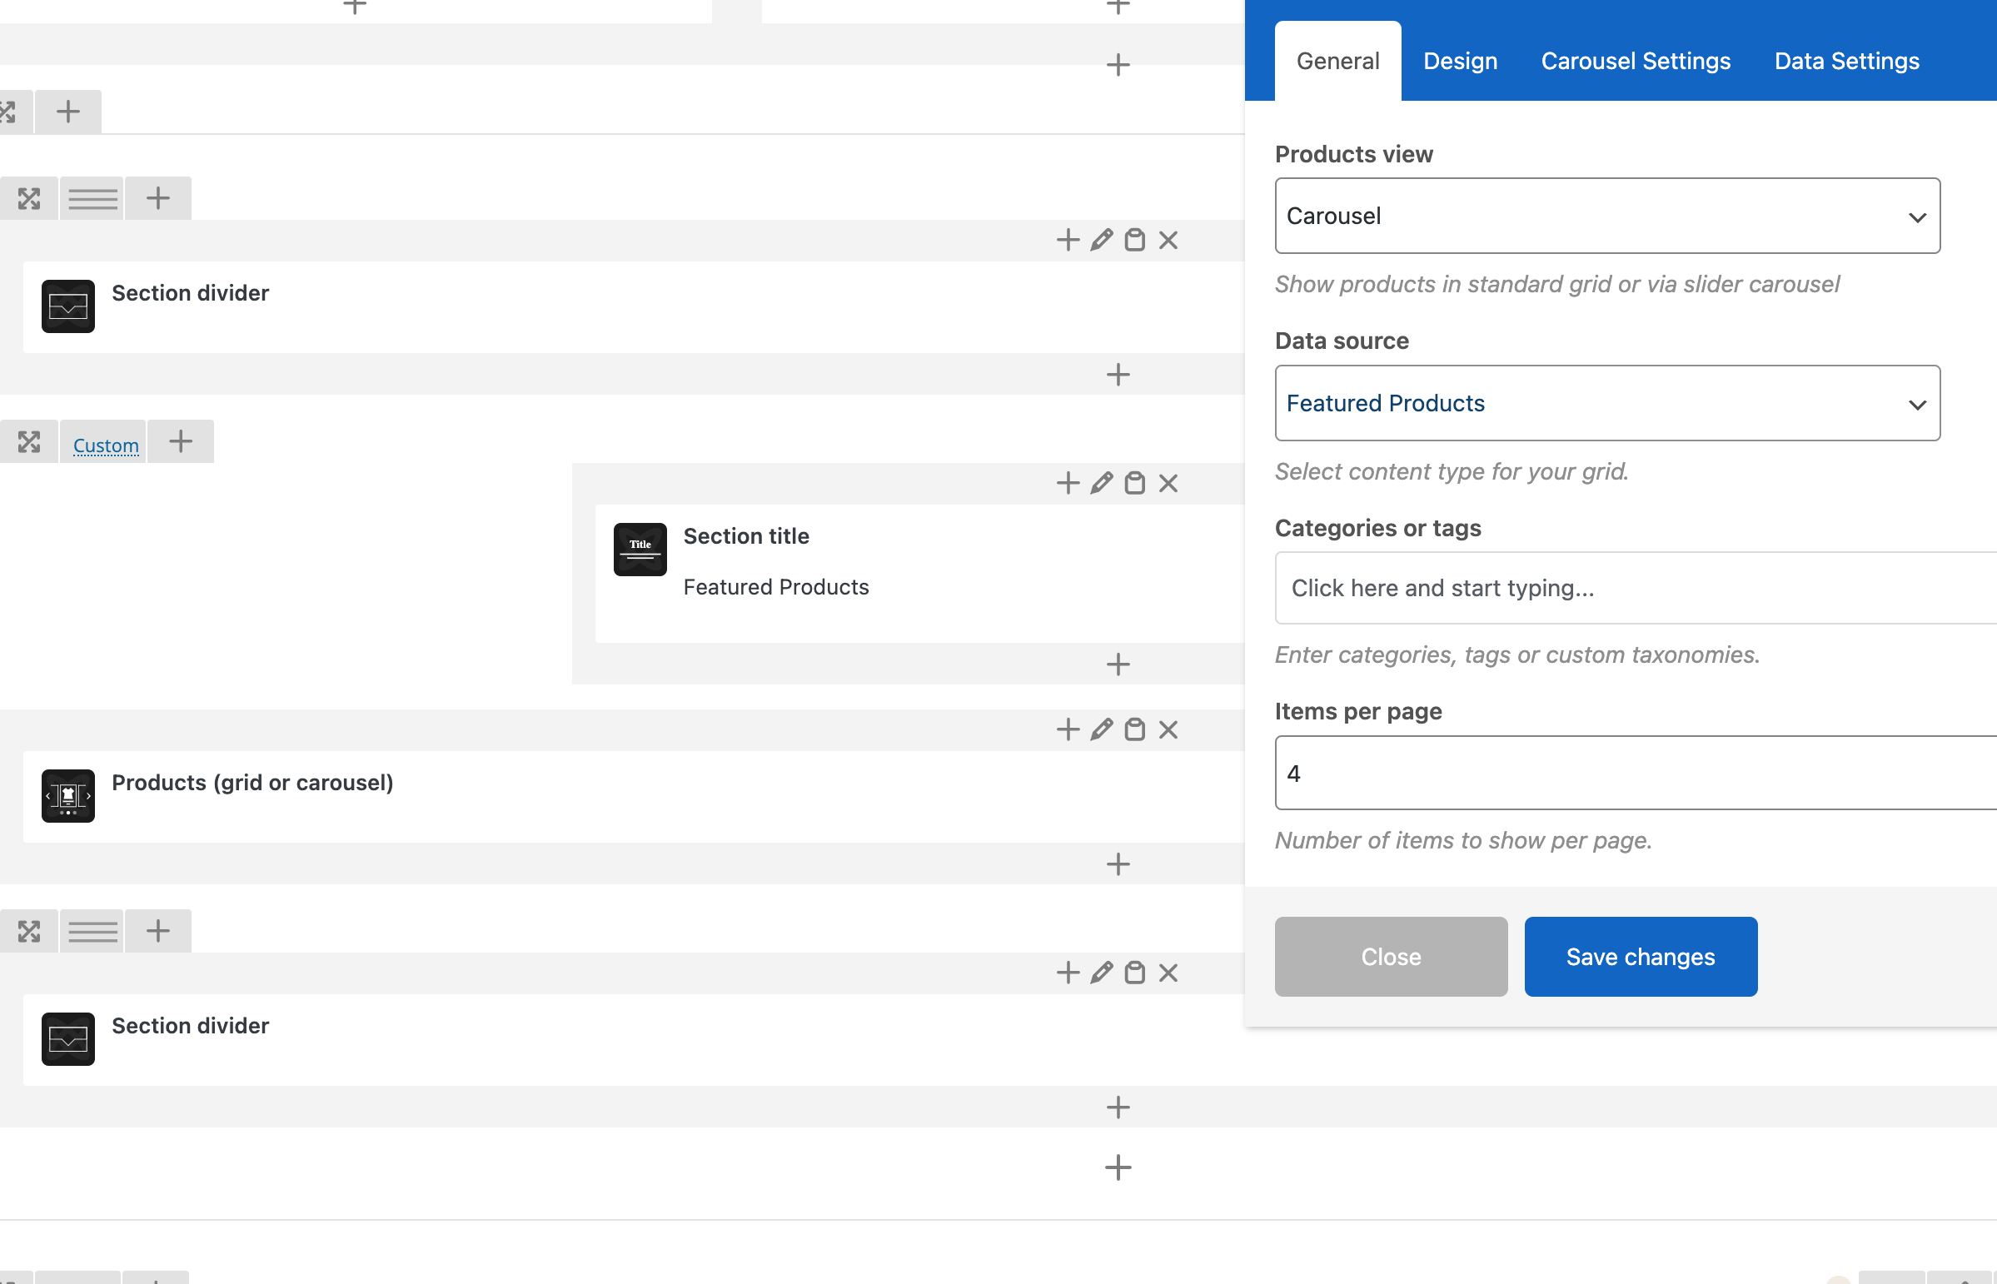Open column layout icon above first Section divider
1997x1284 pixels.
pos(92,198)
